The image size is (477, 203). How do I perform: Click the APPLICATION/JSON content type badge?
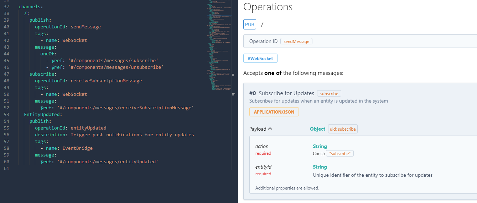(x=274, y=112)
